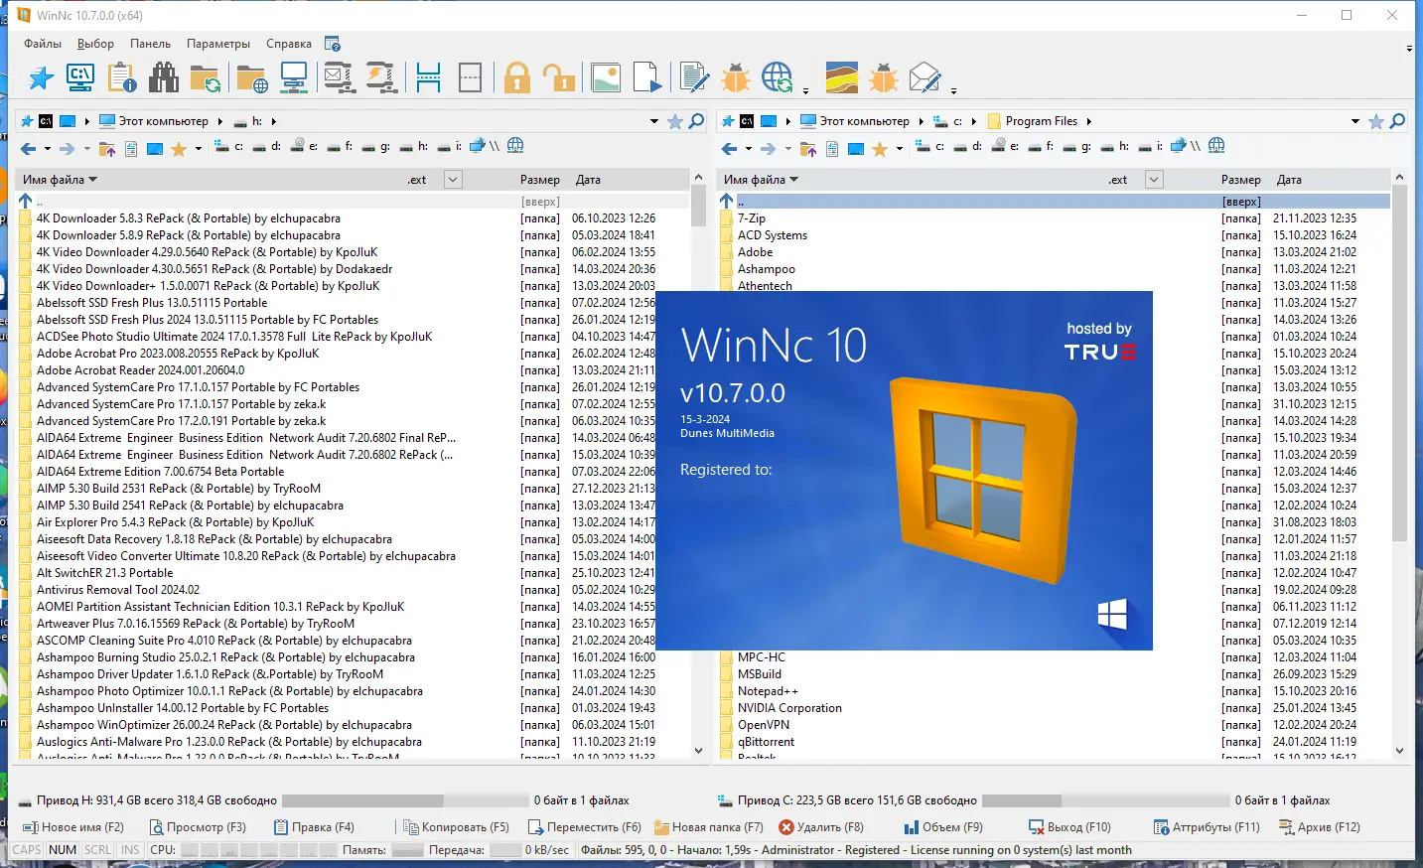Toggle the INS indicator in the status bar
The image size is (1423, 868).
(x=129, y=849)
